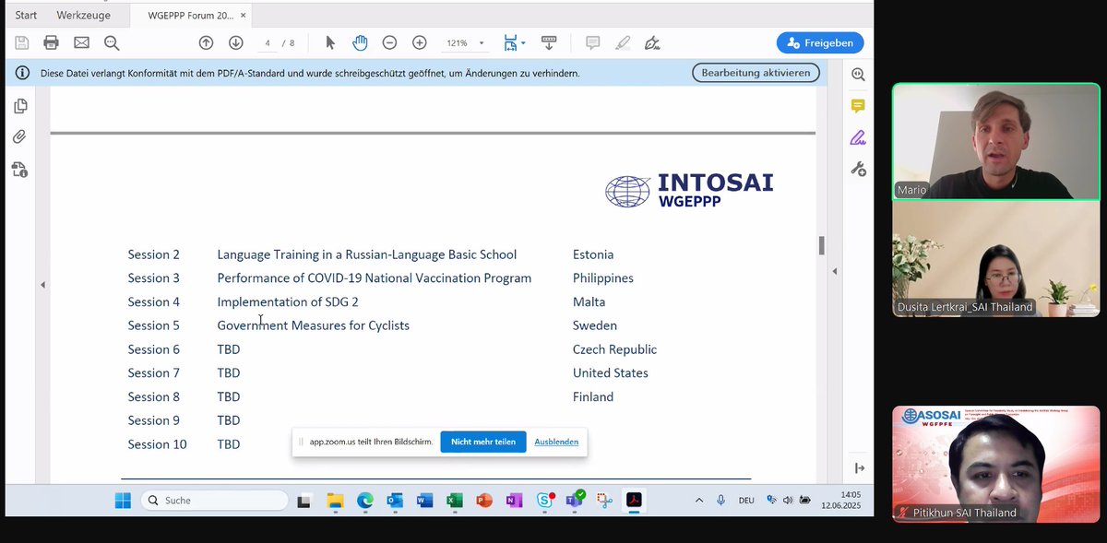
Task: Select Fill & Sign pen in sidebar
Action: 858,136
